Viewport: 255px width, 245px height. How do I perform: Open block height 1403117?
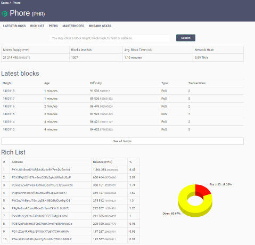(x=9, y=99)
